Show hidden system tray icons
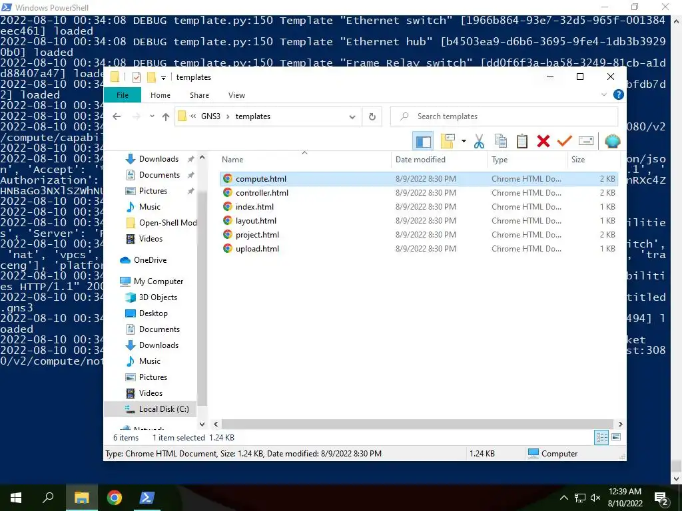 click(563, 498)
